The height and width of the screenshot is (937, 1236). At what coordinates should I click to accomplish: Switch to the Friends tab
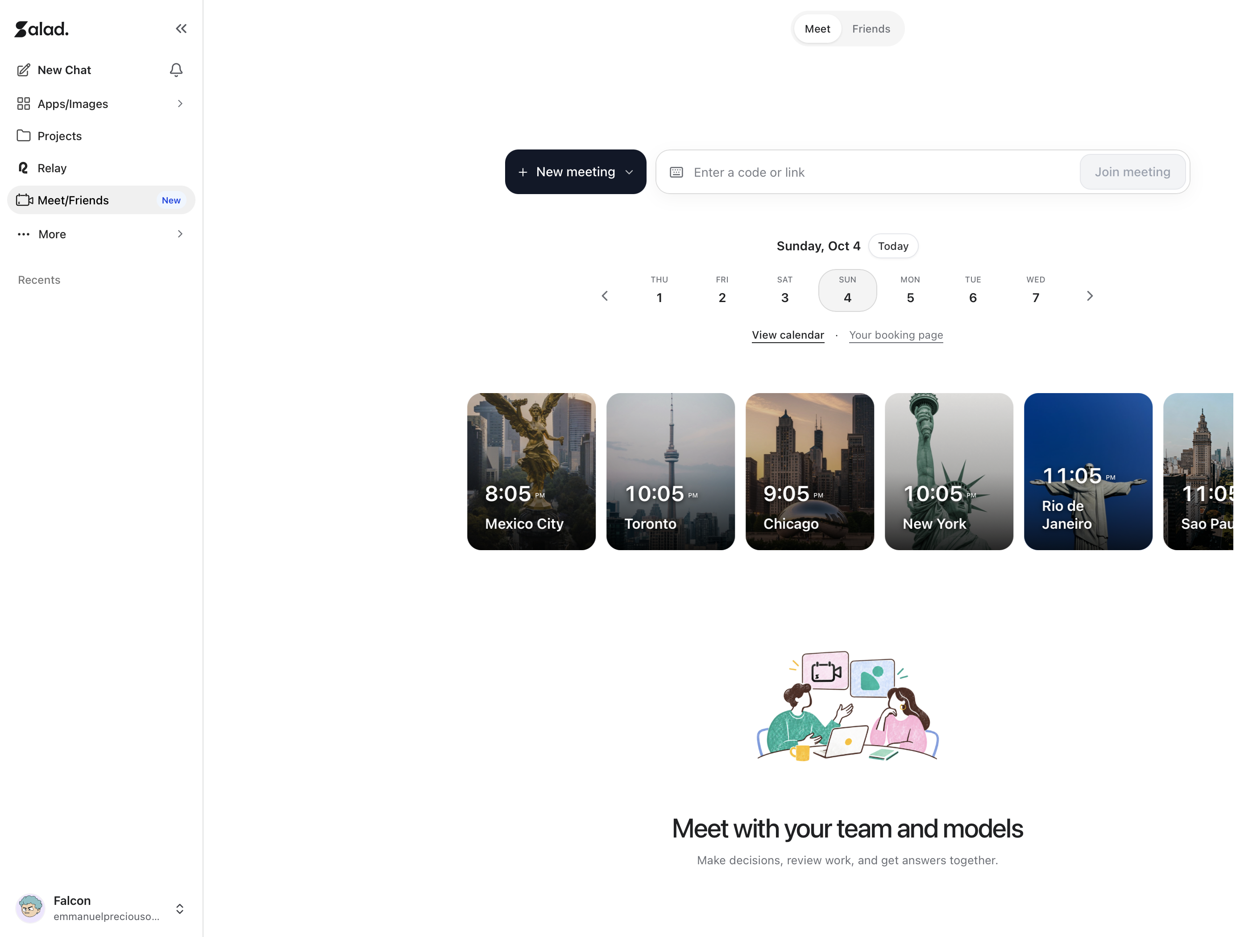pos(871,29)
